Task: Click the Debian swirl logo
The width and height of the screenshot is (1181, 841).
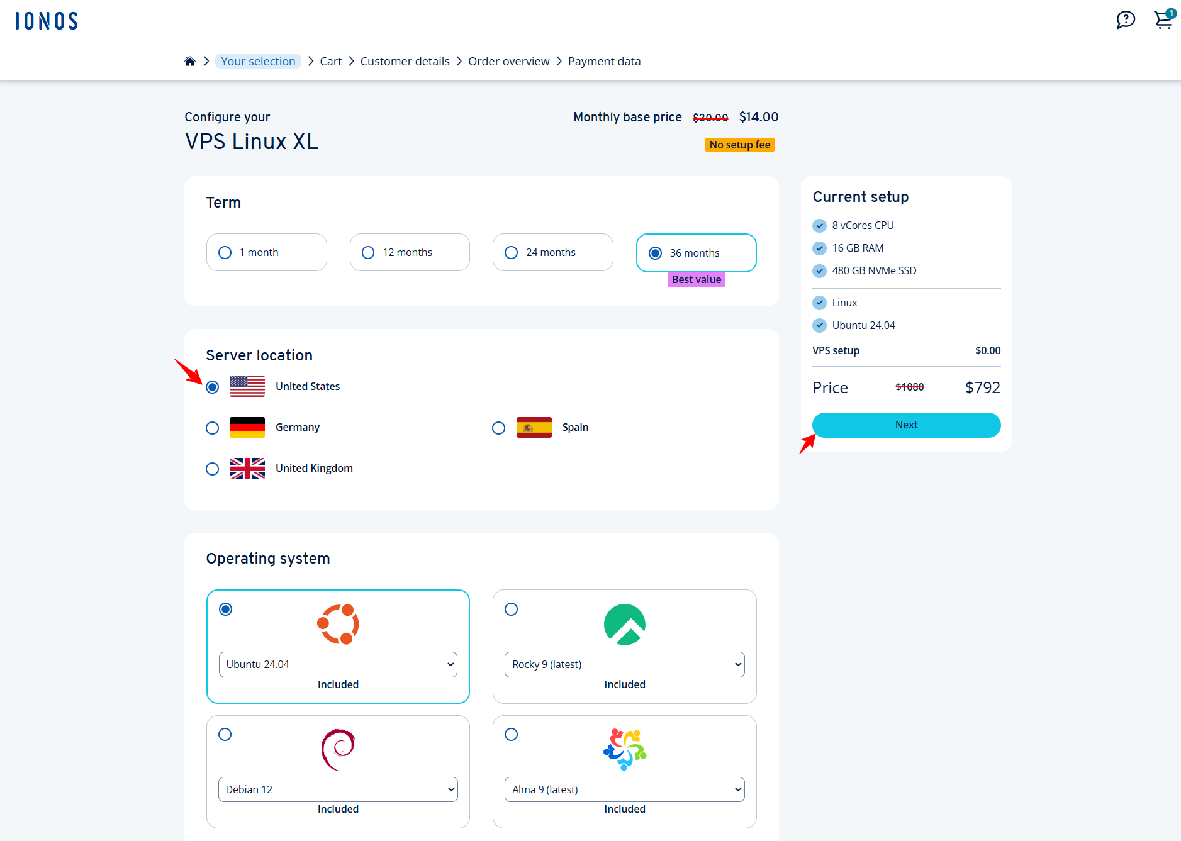Action: pos(339,749)
